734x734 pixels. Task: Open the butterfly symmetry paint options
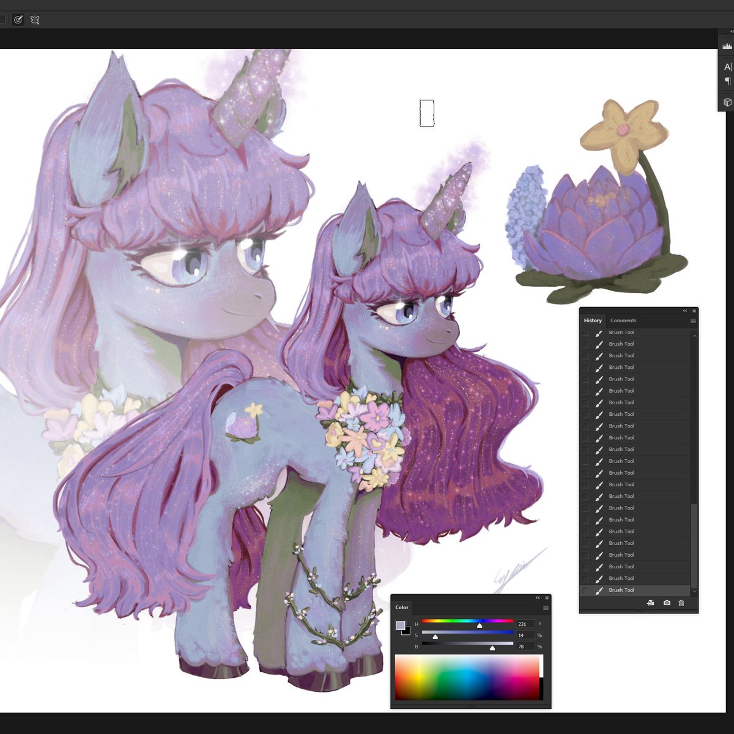pos(35,20)
